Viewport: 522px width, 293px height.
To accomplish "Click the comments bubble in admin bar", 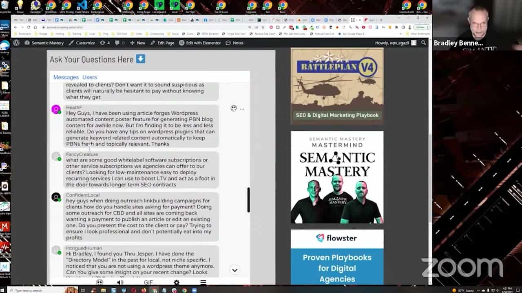I will [119, 43].
